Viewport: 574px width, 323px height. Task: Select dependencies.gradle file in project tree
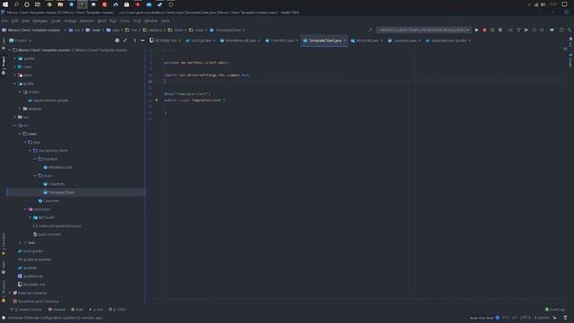51,100
